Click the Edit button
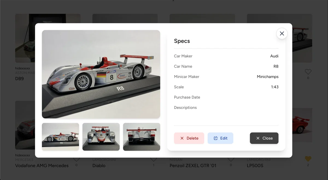This screenshot has height=180, width=328. [x=220, y=138]
